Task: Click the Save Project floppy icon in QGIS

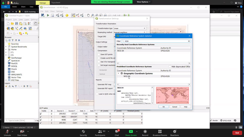Action: tap(16, 23)
